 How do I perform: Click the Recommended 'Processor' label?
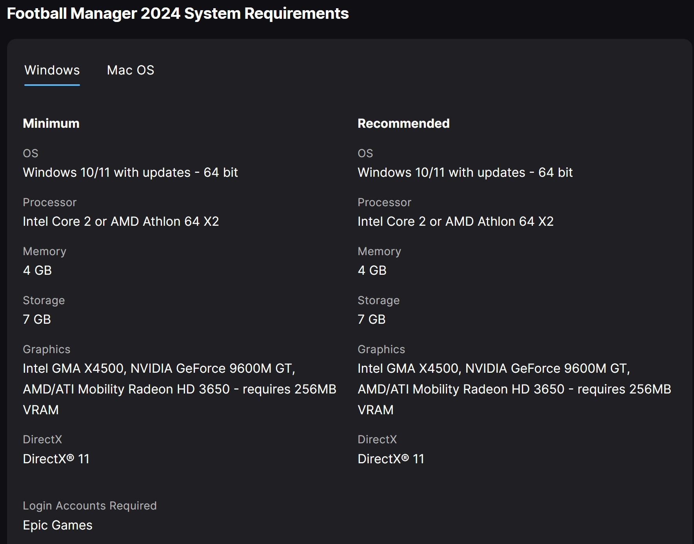[385, 202]
